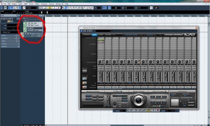
Task: Click the yellow Stop button in toolbar
Action: point(50,8)
